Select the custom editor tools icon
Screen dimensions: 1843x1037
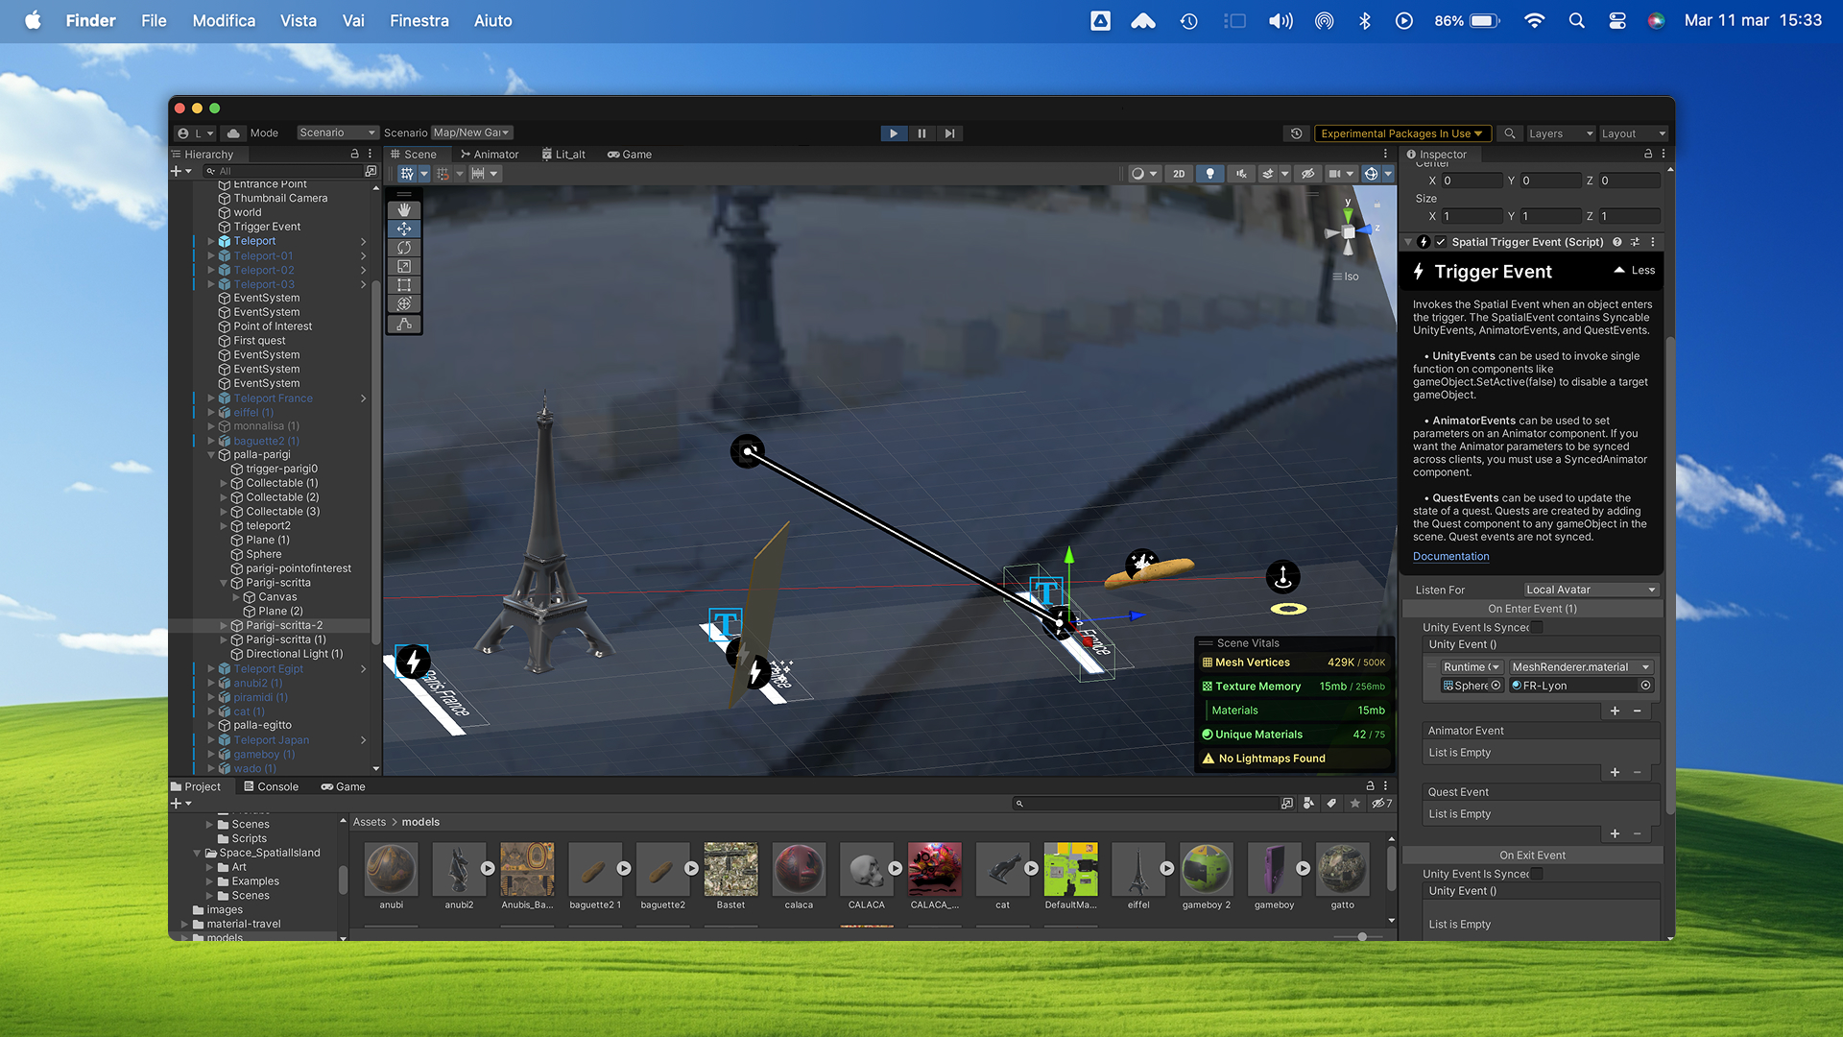404,325
